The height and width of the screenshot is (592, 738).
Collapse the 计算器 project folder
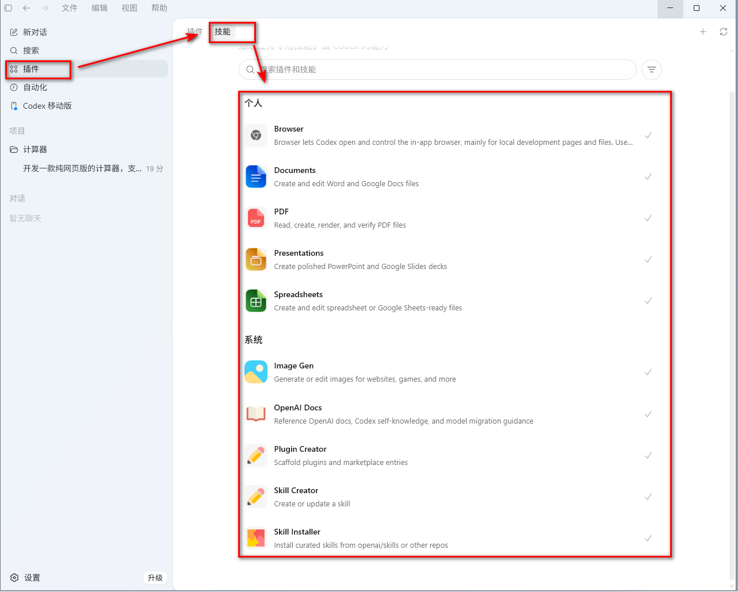pyautogui.click(x=14, y=149)
